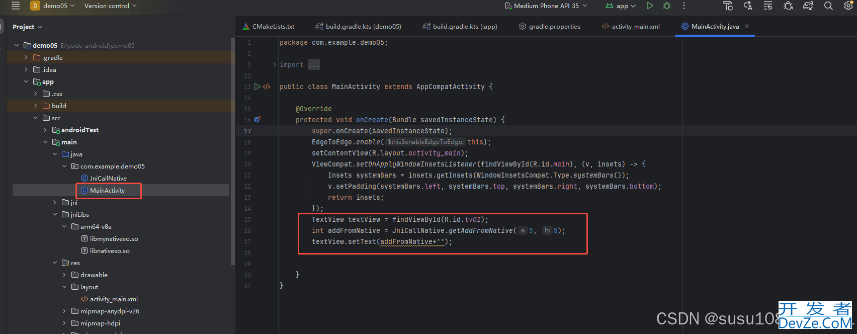This screenshot has width=857, height=334.
Task: Click the underlined addFromNative+"" expression
Action: coord(412,241)
